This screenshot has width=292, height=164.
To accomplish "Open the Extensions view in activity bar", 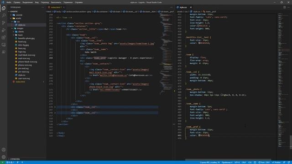I will [4, 37].
